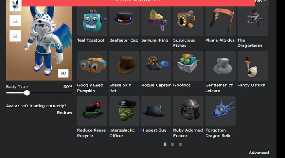This screenshot has width=285, height=158.
Task: Pick the Plume Albidus accessory image
Action: pos(220,21)
